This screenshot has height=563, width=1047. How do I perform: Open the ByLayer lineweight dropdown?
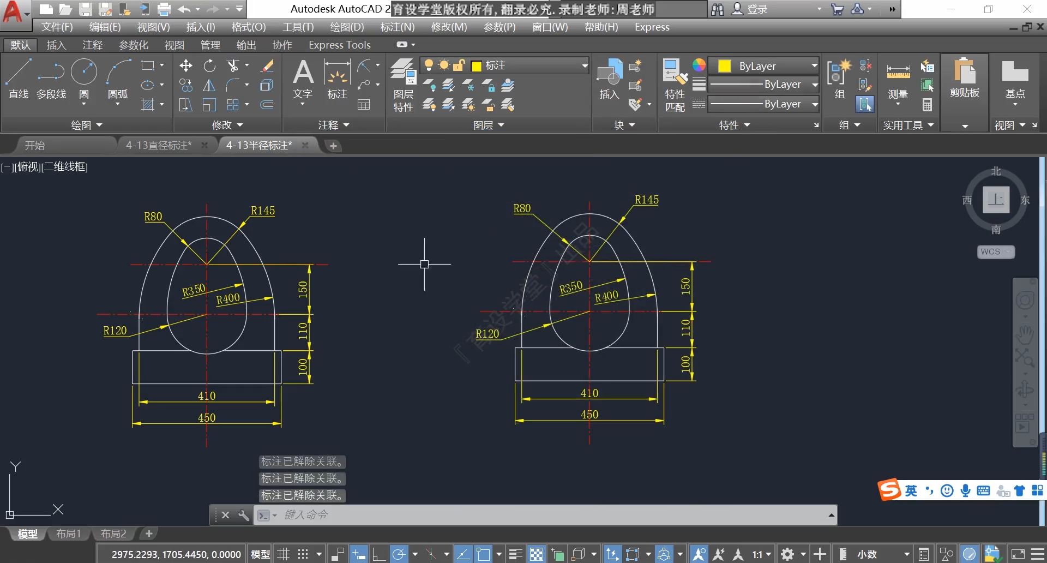click(763, 85)
